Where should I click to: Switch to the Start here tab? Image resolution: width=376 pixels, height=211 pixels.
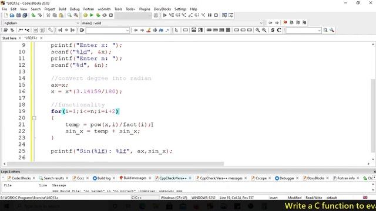tap(9, 38)
